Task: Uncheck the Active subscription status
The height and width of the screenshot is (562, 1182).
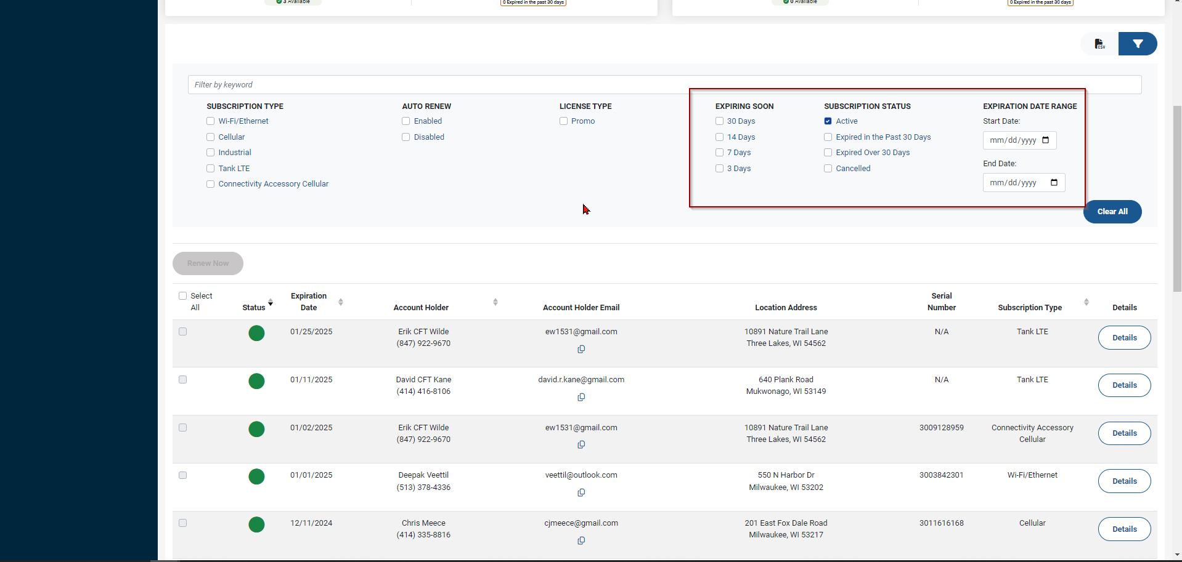Action: pyautogui.click(x=828, y=121)
